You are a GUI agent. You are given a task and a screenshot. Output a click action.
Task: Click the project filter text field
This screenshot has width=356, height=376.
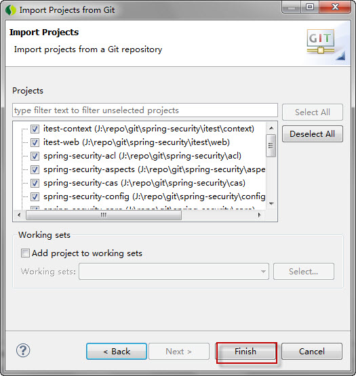145,110
